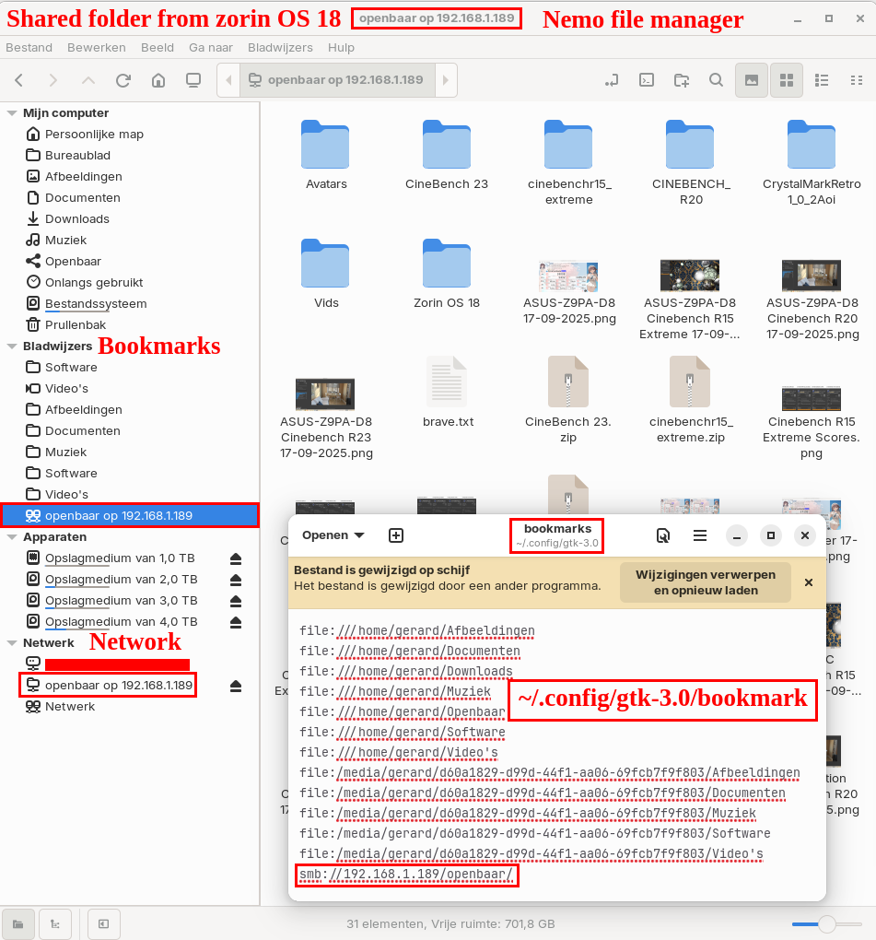876x940 pixels.
Task: Show tree view in sidebar
Action: (55, 923)
